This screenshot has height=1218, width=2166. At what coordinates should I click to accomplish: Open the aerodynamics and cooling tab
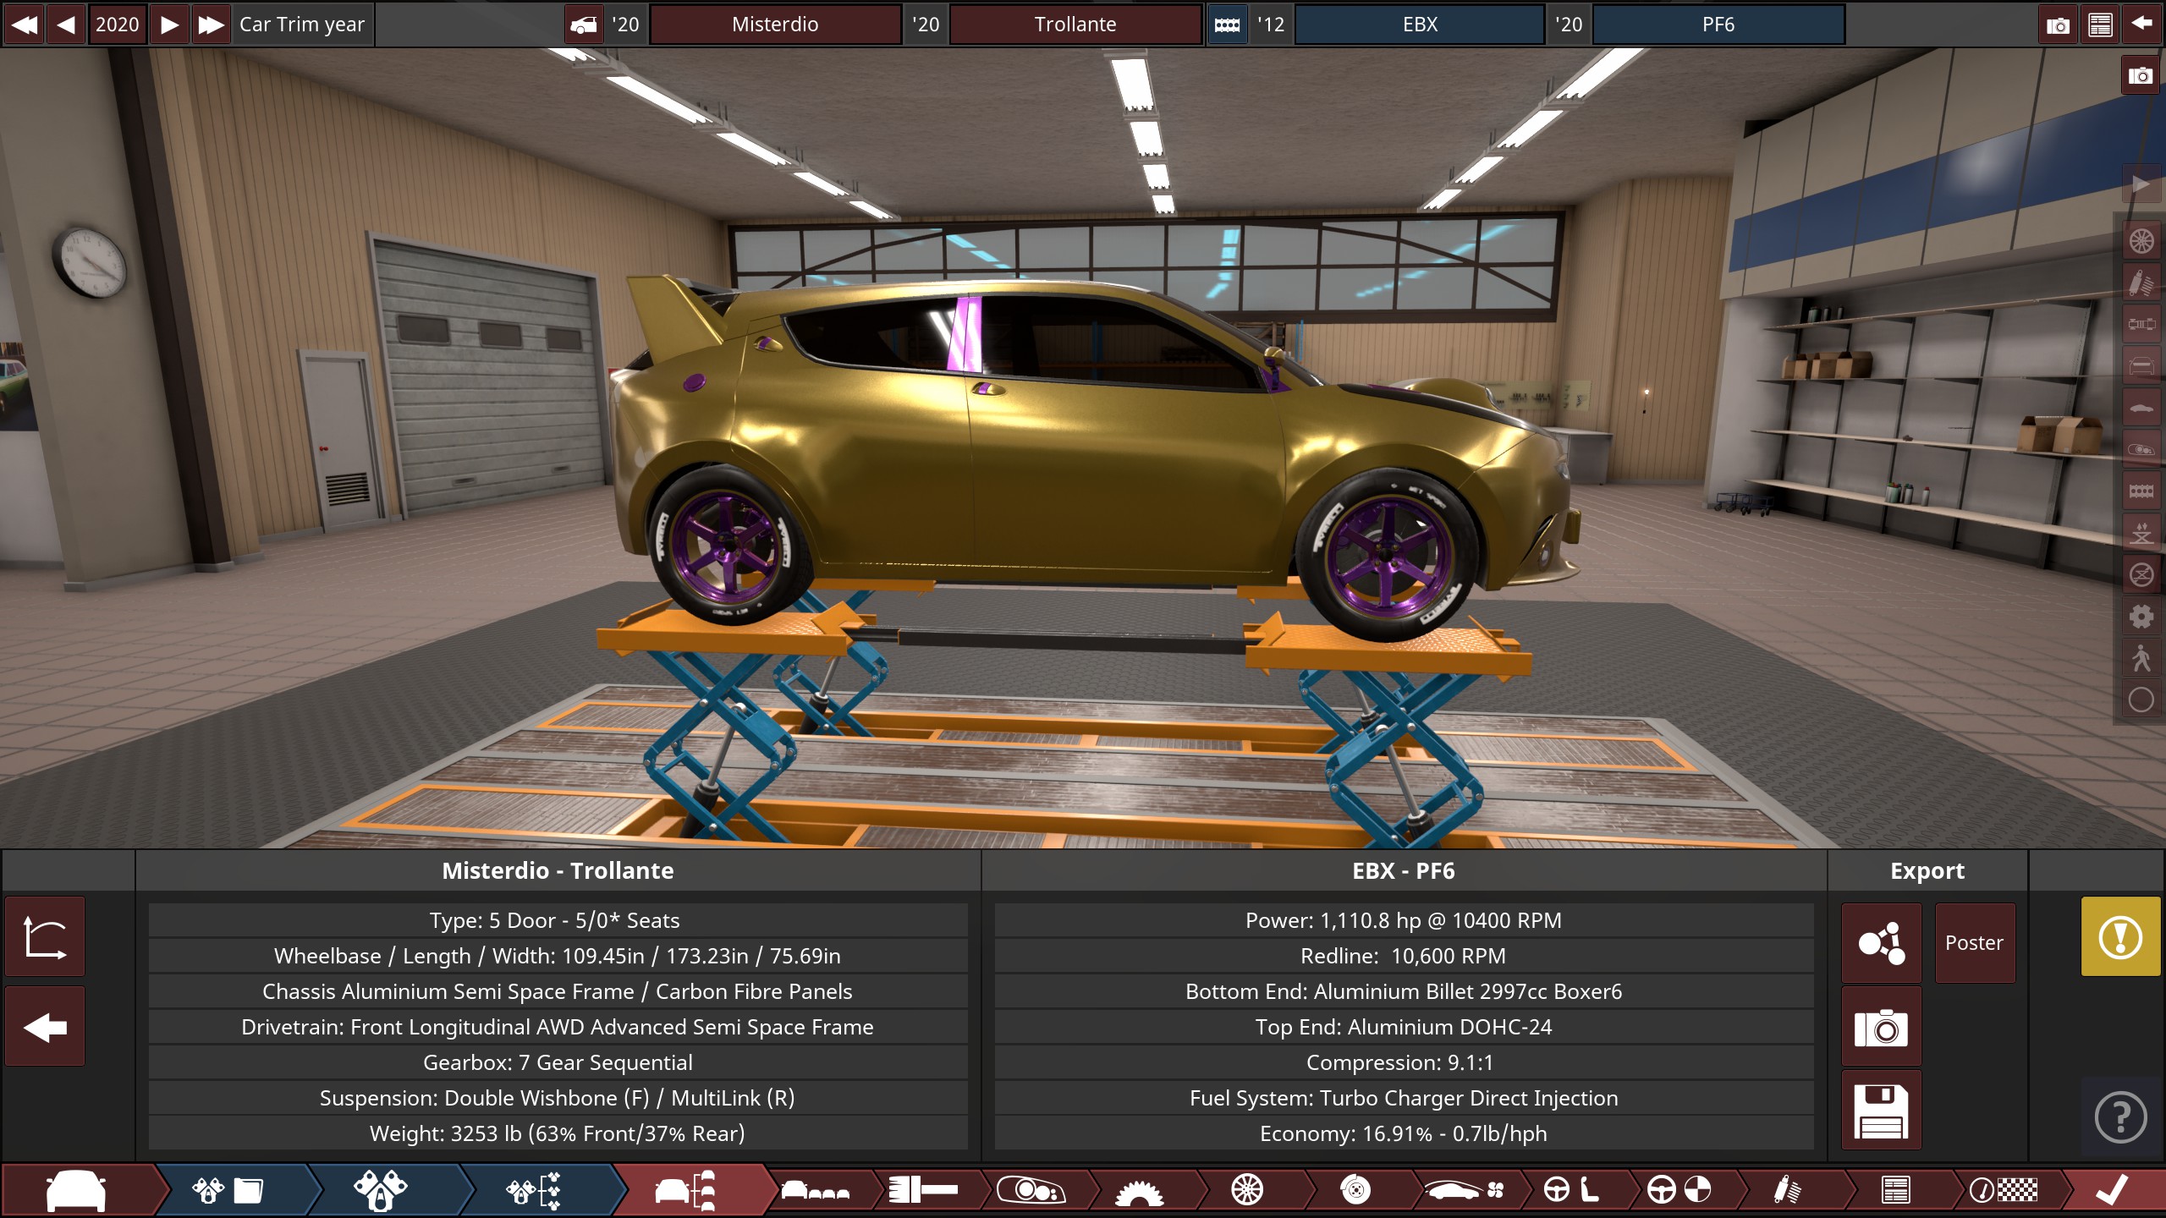pos(1464,1191)
